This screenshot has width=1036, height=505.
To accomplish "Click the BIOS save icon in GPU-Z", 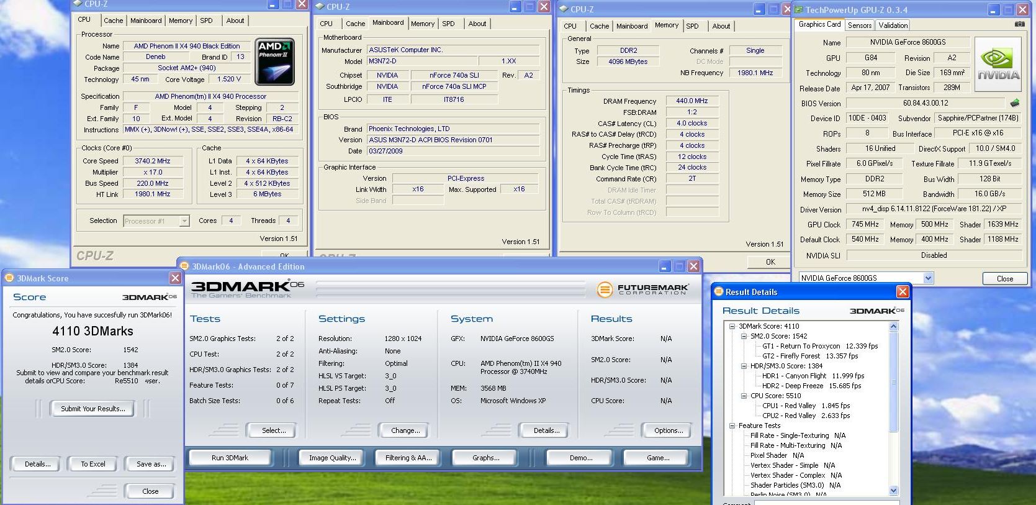I will pos(1015,102).
